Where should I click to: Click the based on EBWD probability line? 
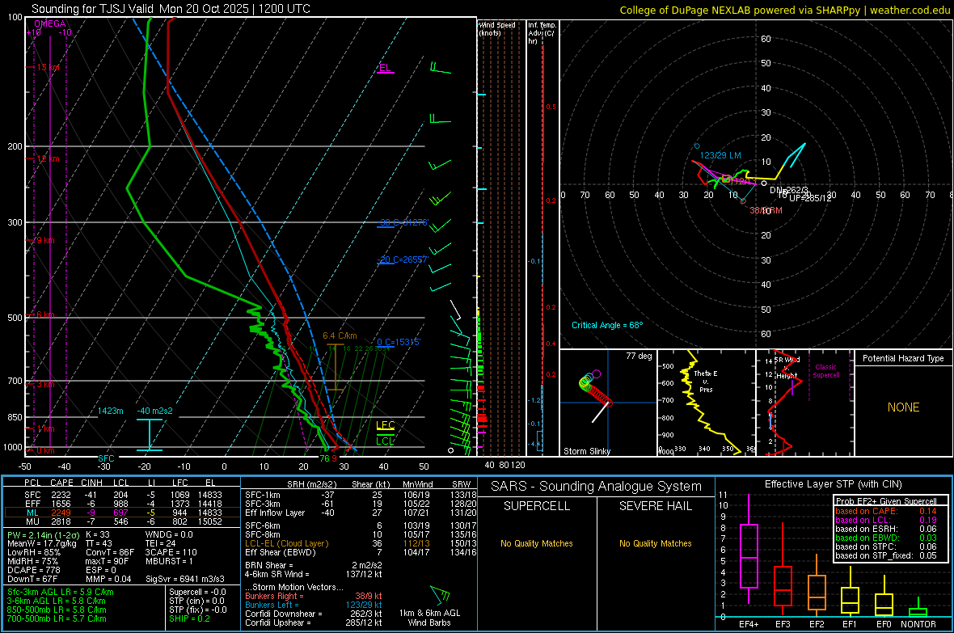click(x=886, y=538)
